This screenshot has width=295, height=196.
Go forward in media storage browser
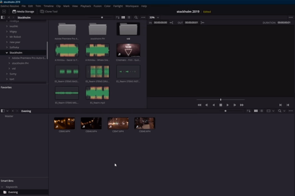tap(13, 17)
